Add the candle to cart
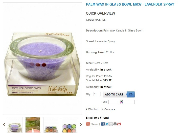This screenshot has height=135, width=180. click(x=119, y=94)
